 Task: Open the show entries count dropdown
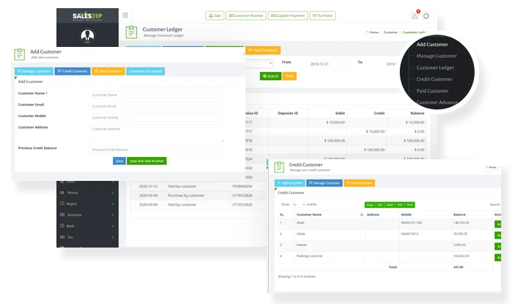(298, 204)
